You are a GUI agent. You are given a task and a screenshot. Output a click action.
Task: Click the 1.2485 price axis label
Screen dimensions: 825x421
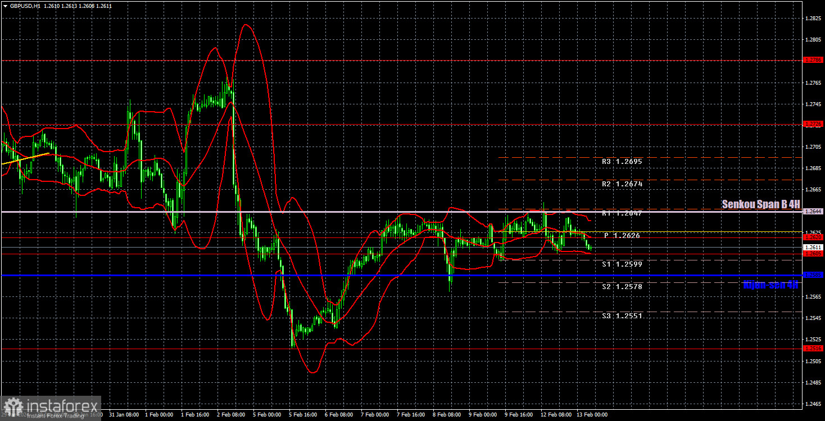[x=813, y=382]
